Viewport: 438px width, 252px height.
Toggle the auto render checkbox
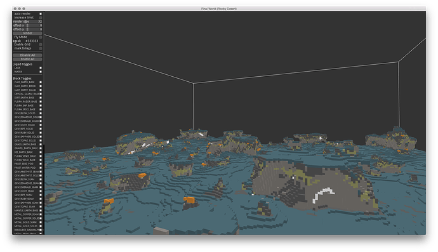coord(41,14)
